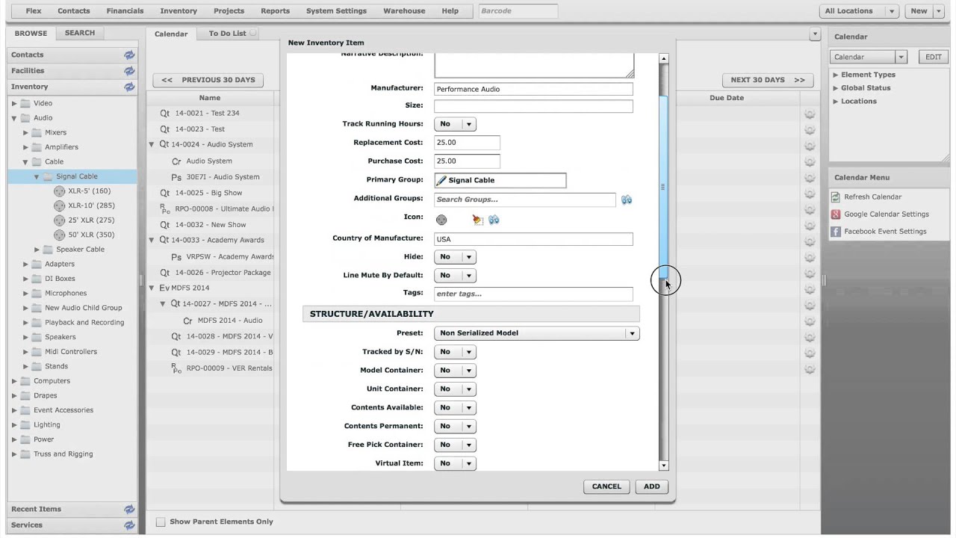Click the dialog's vertical scrollbar thumb

point(663,187)
